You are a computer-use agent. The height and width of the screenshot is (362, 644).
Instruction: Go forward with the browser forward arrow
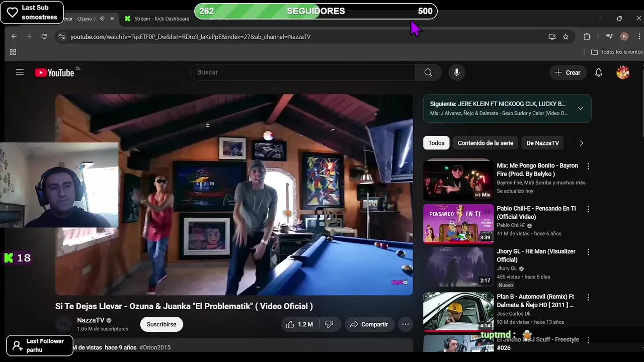tap(29, 37)
